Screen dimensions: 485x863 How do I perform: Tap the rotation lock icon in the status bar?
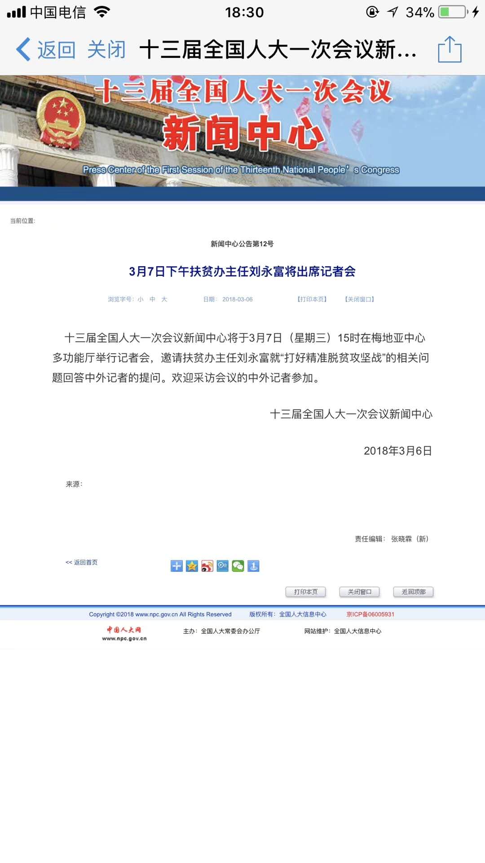click(372, 12)
